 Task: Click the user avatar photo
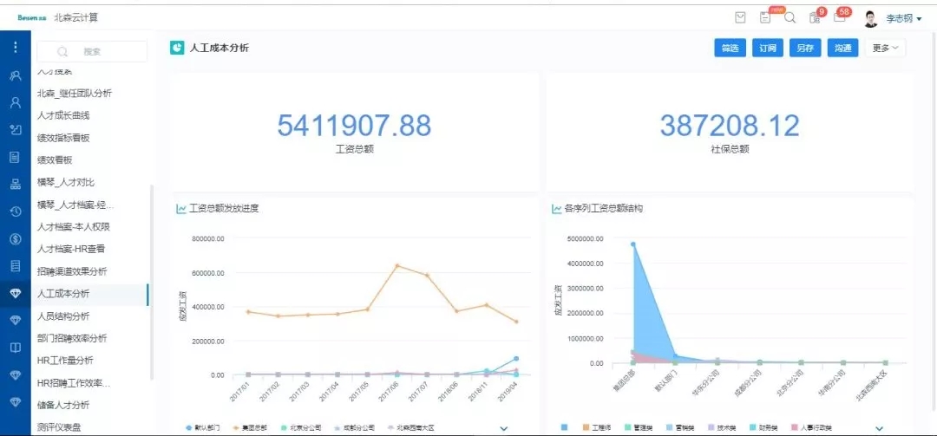[x=871, y=18]
